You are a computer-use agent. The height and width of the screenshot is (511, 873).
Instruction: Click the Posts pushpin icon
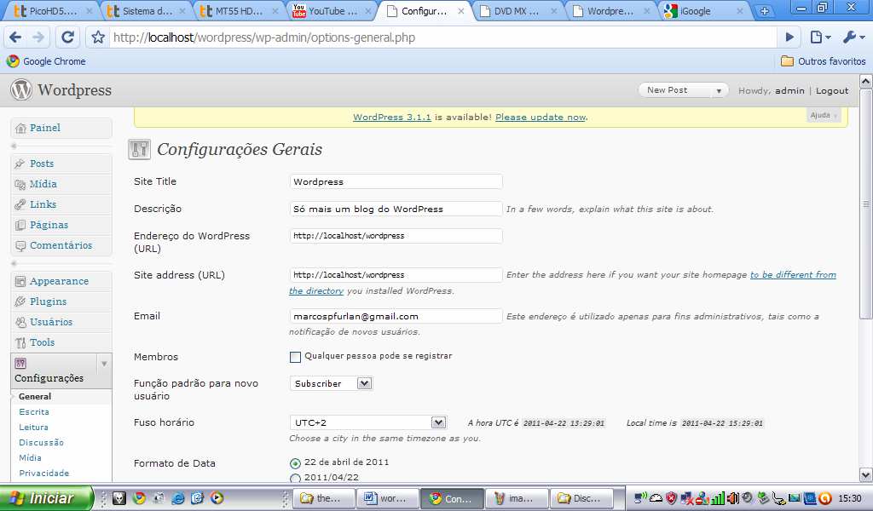click(x=20, y=164)
